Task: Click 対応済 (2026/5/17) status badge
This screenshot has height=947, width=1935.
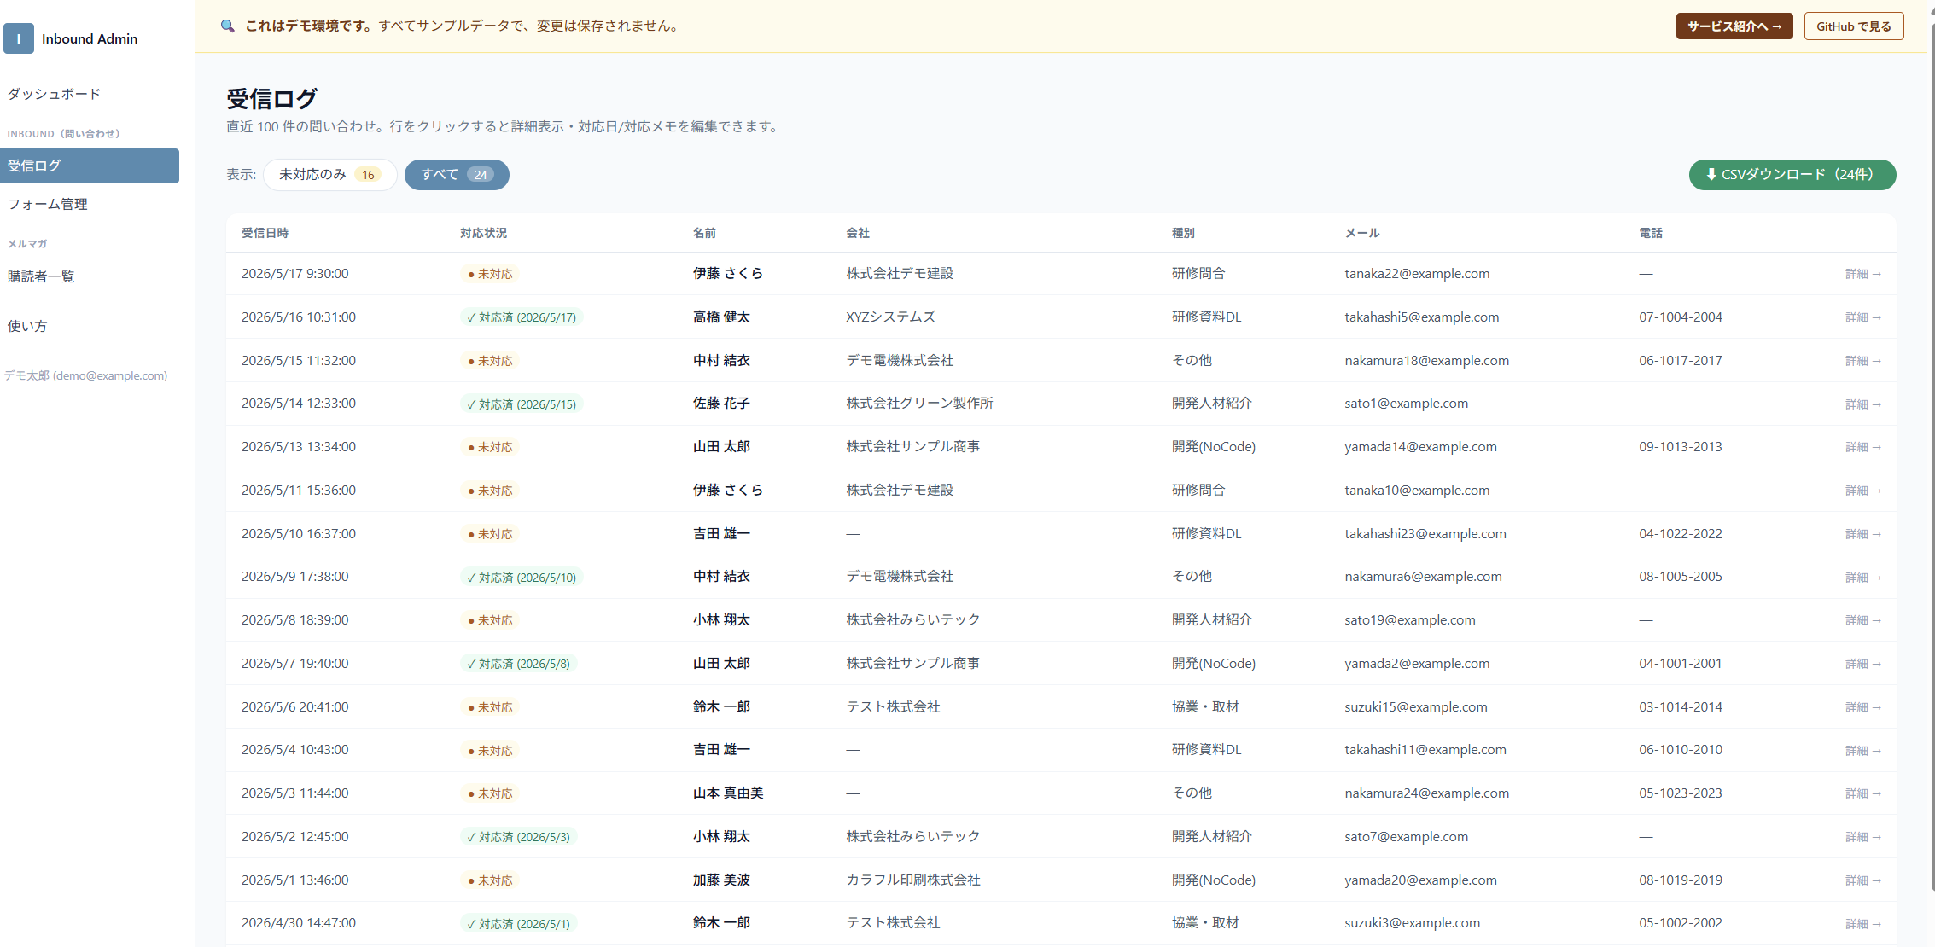Action: (522, 317)
